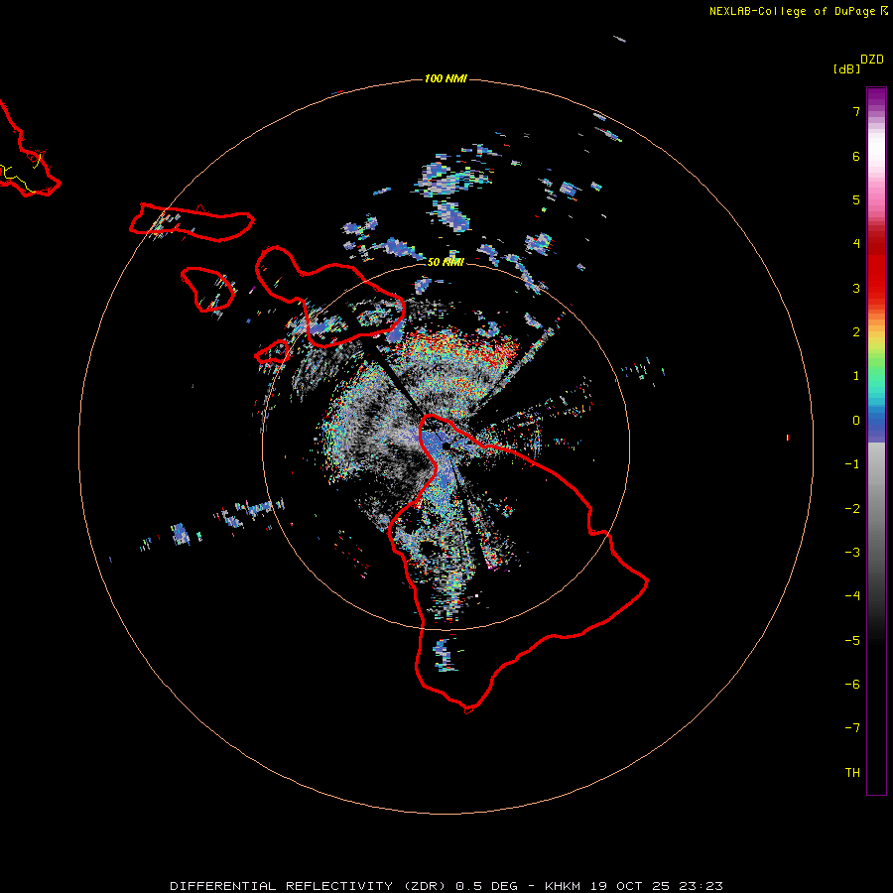Click the 7 value on color scale
Viewport: 893px width, 893px height.
tap(856, 111)
